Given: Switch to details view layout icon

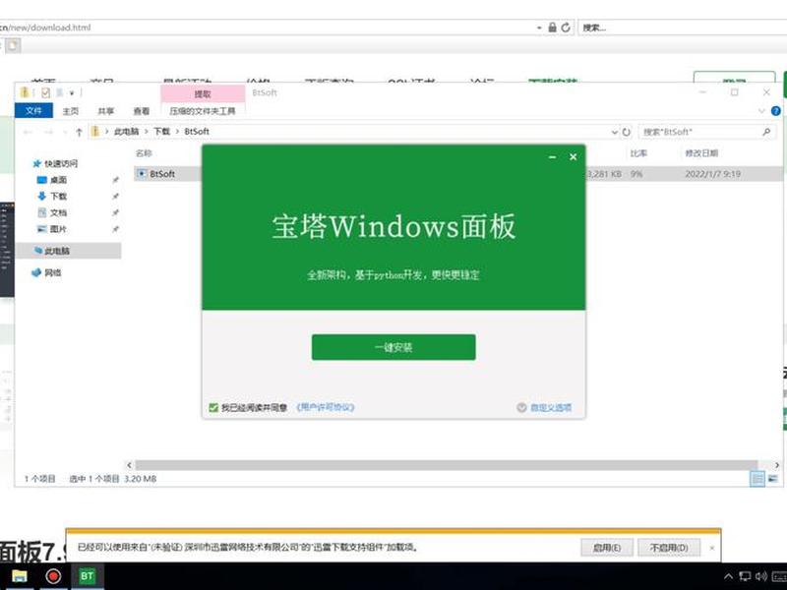Looking at the screenshot, I should [x=757, y=479].
